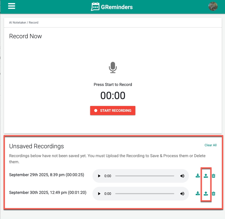Image resolution: width=225 pixels, height=219 pixels.
Task: Click the 00:00 recording timer
Action: pyautogui.click(x=113, y=96)
